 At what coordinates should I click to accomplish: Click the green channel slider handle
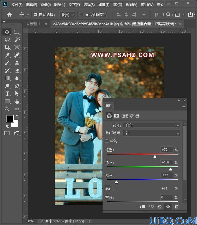pos(171,169)
